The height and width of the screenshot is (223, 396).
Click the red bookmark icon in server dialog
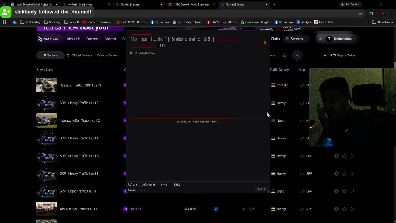(x=265, y=43)
